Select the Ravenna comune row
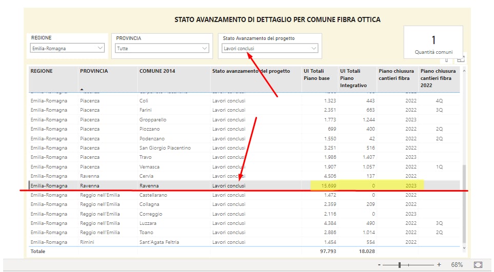Image resolution: width=494 pixels, height=272 pixels. coord(149,185)
